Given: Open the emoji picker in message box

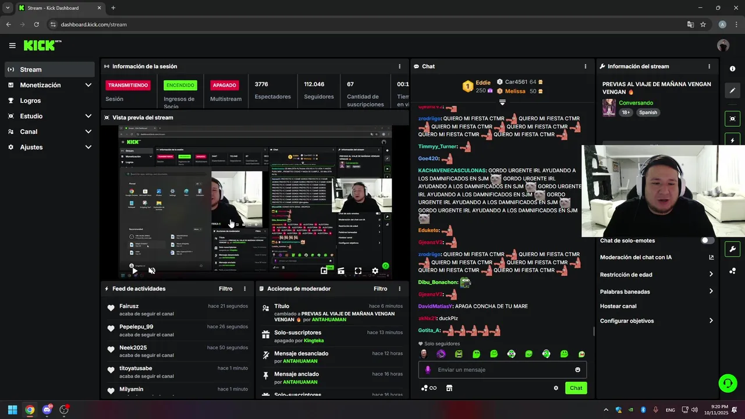Looking at the screenshot, I should (x=577, y=370).
